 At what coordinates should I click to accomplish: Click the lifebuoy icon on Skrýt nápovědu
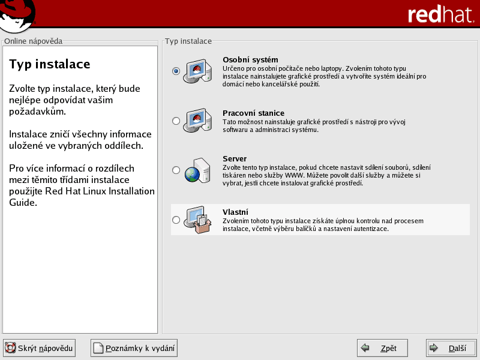pos(10,348)
